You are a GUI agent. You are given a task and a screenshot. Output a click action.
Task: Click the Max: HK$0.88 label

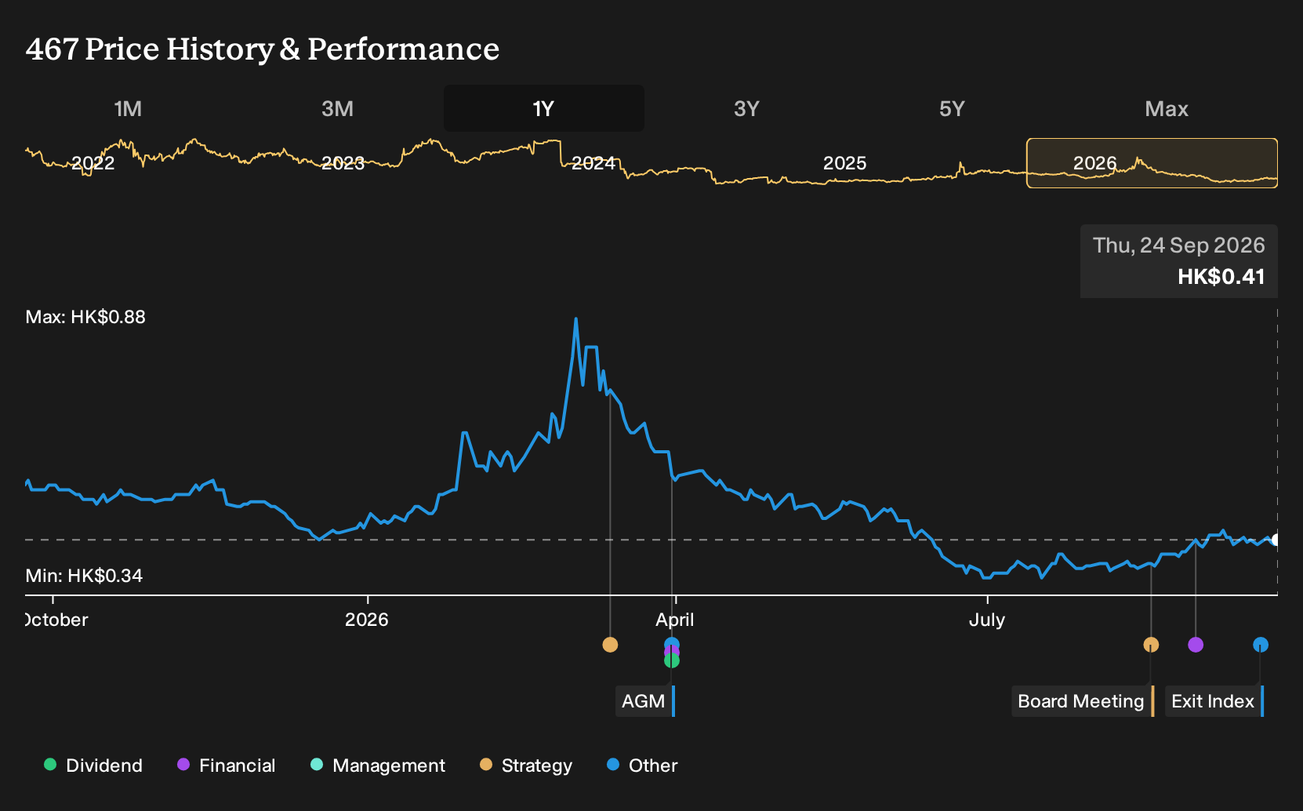85,317
